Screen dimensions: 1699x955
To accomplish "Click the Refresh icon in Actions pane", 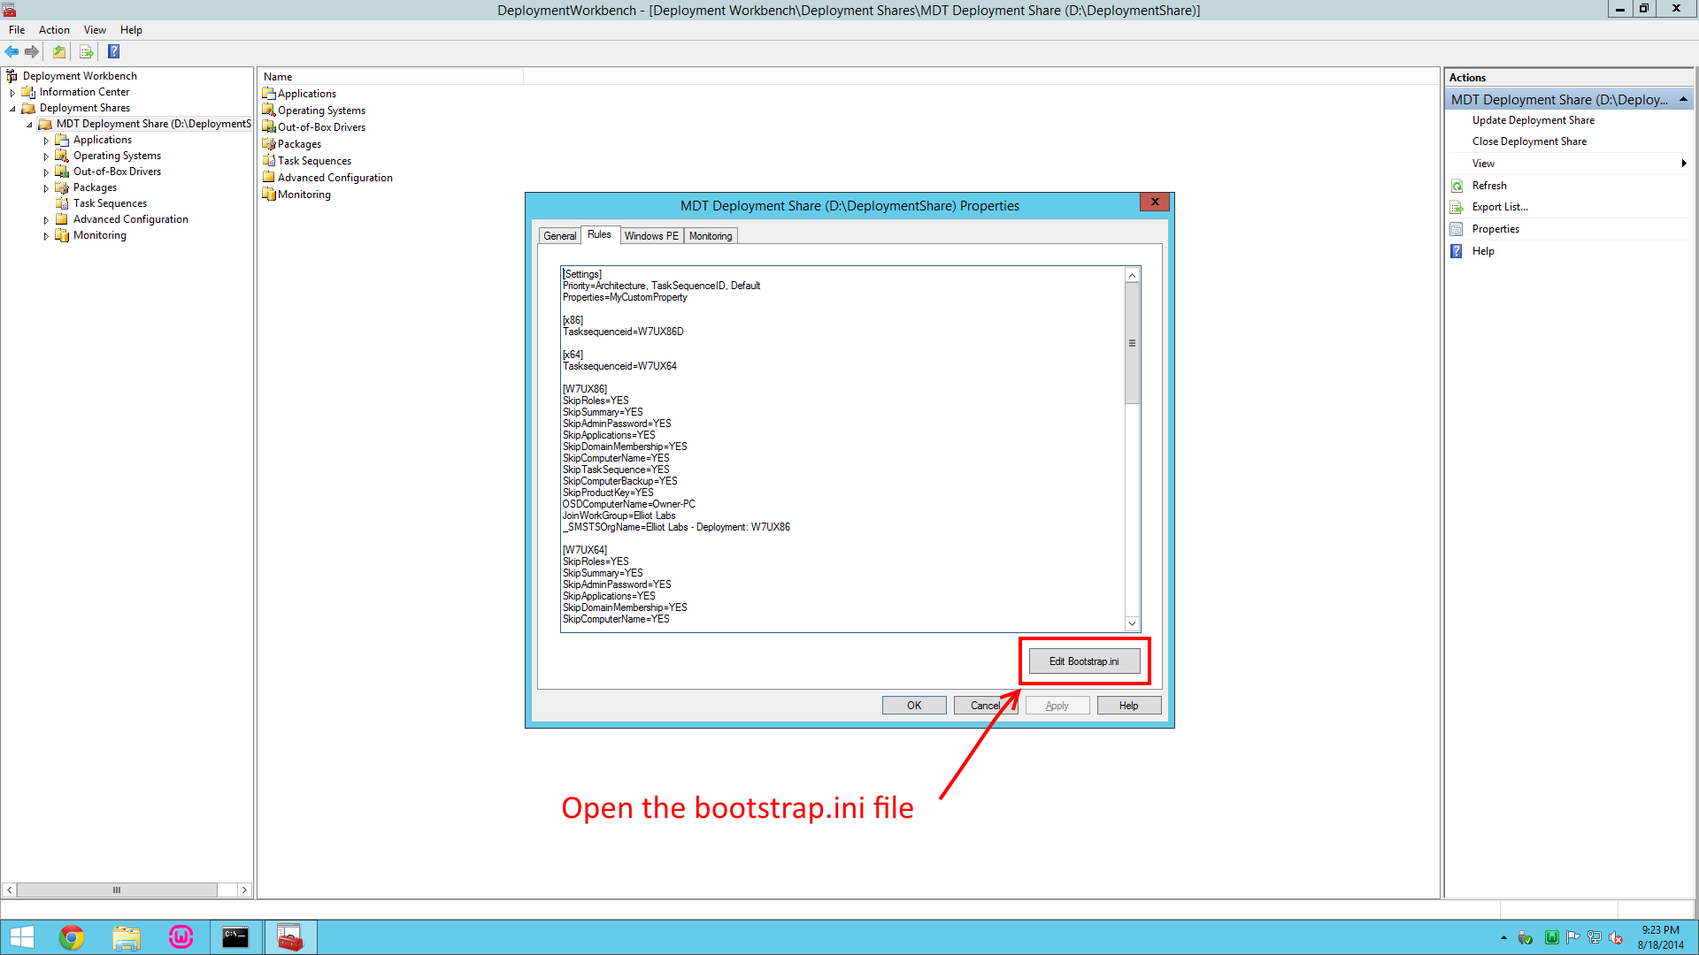I will tap(1457, 186).
